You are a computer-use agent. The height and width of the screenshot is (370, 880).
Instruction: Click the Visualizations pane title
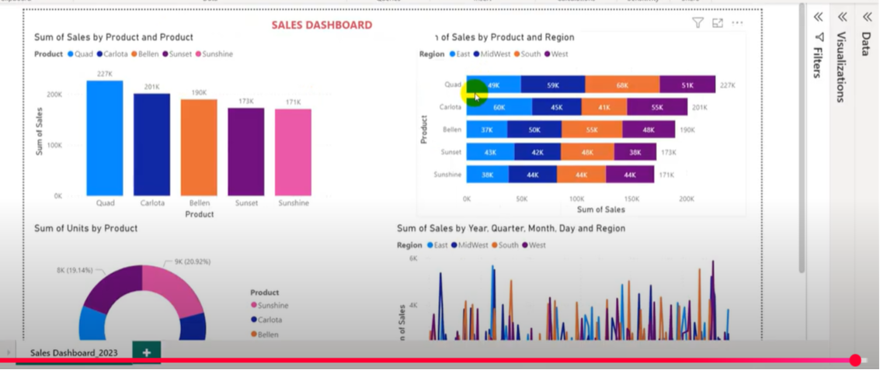click(841, 67)
